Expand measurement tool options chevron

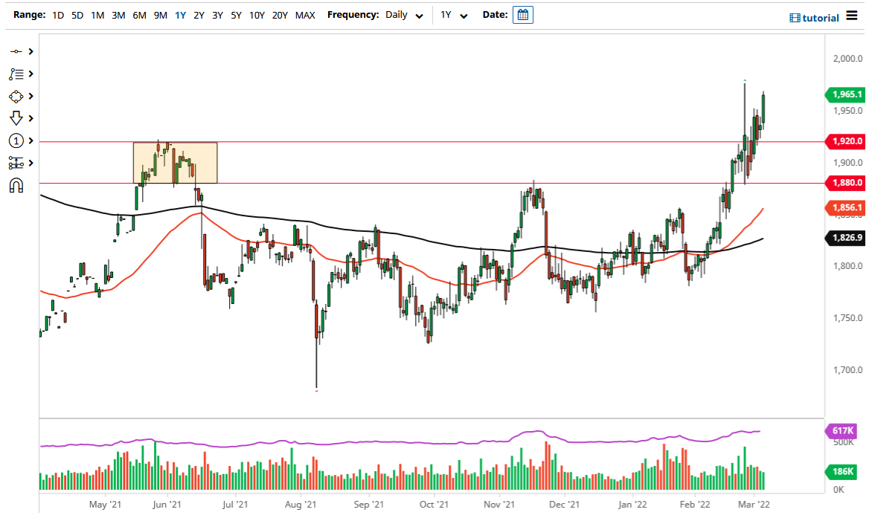[31, 163]
